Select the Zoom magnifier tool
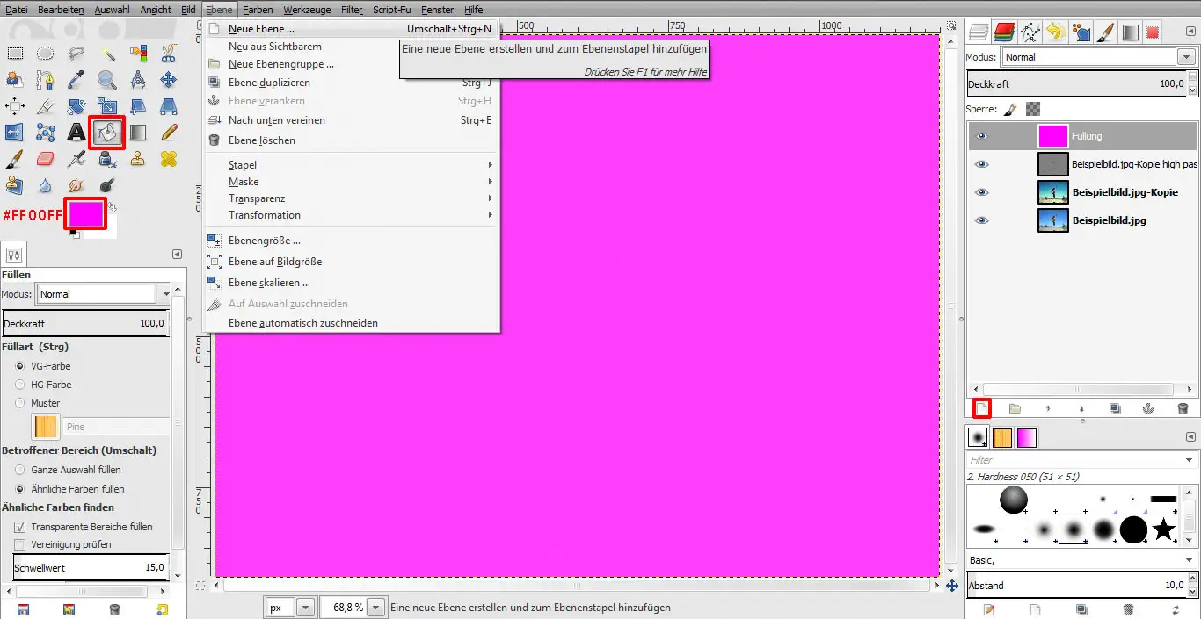The image size is (1201, 619). pos(107,82)
